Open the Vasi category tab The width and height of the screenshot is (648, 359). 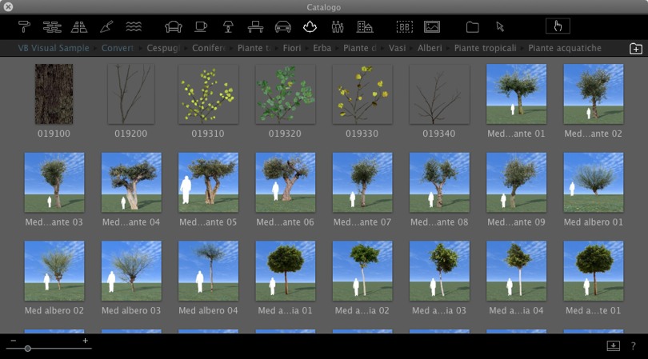[397, 48]
